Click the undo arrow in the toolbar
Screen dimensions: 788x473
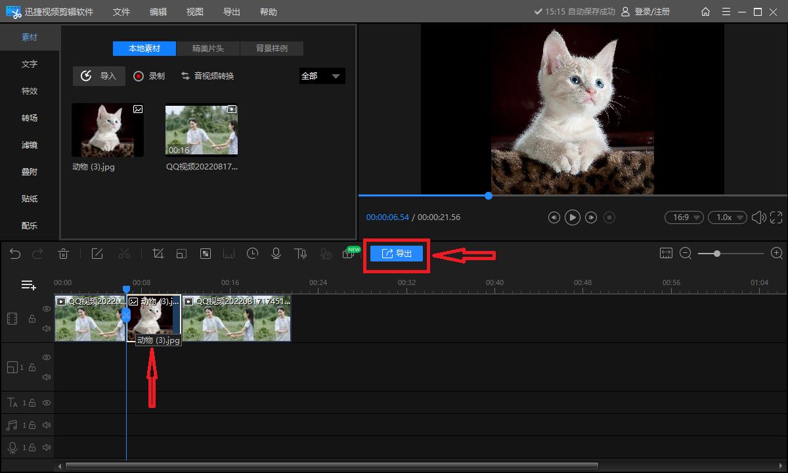15,254
